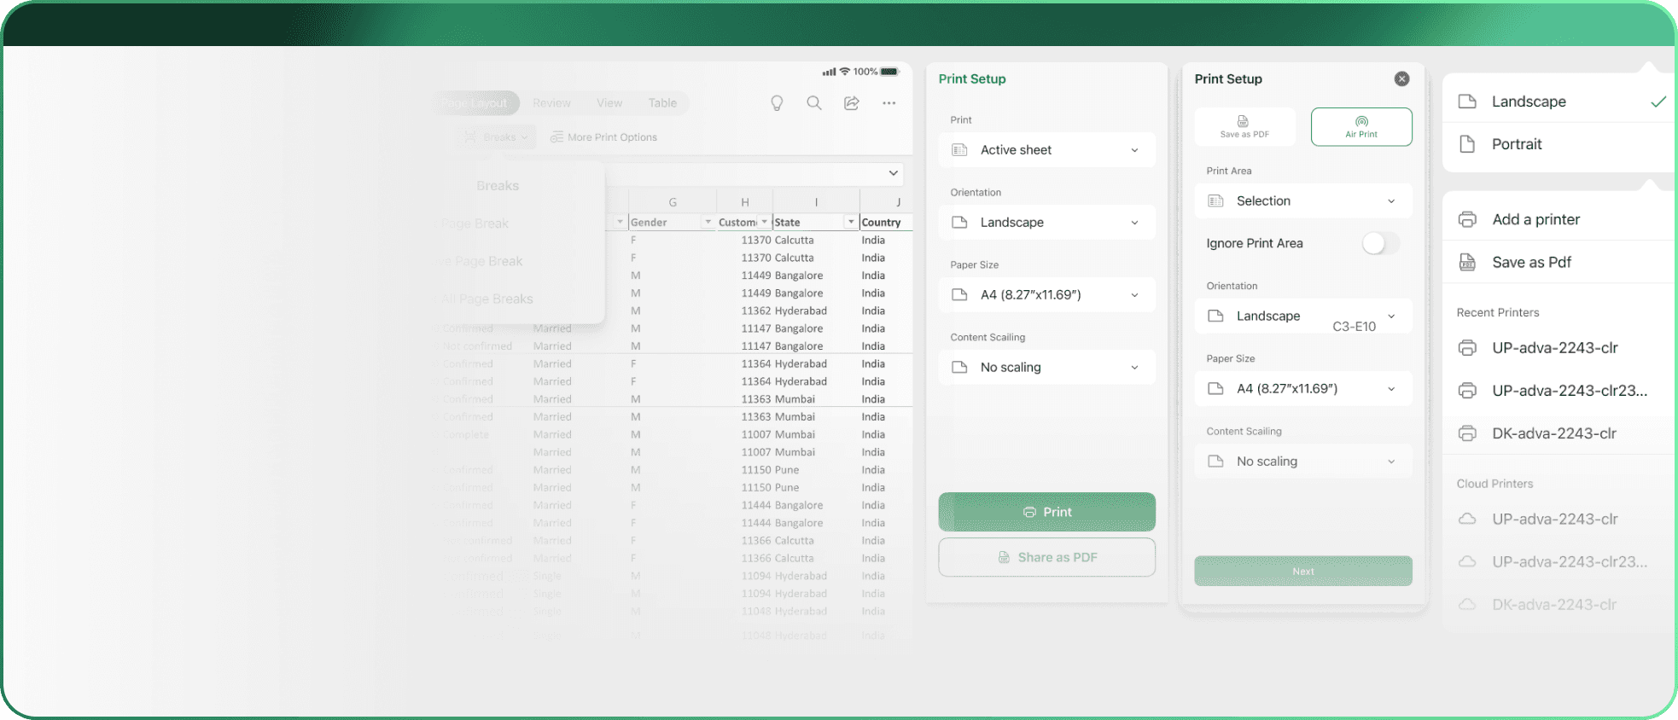This screenshot has height=720, width=1678.
Task: Choose All Page Breaks menu entry
Action: [x=487, y=299]
